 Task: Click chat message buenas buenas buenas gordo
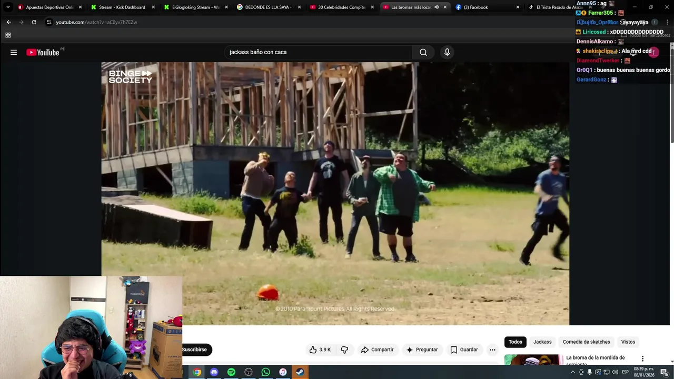pyautogui.click(x=633, y=70)
